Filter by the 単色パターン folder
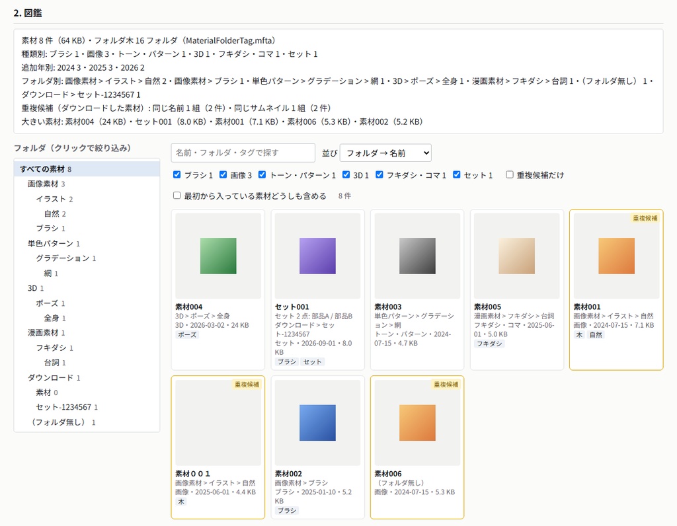 tap(87, 243)
